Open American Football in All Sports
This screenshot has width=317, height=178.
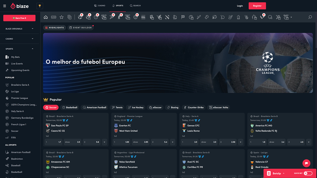(x=21, y=152)
